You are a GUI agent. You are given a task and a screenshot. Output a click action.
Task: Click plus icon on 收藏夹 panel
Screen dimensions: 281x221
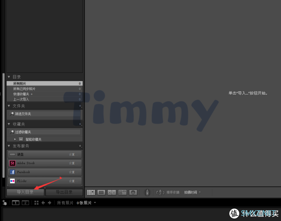[80, 124]
